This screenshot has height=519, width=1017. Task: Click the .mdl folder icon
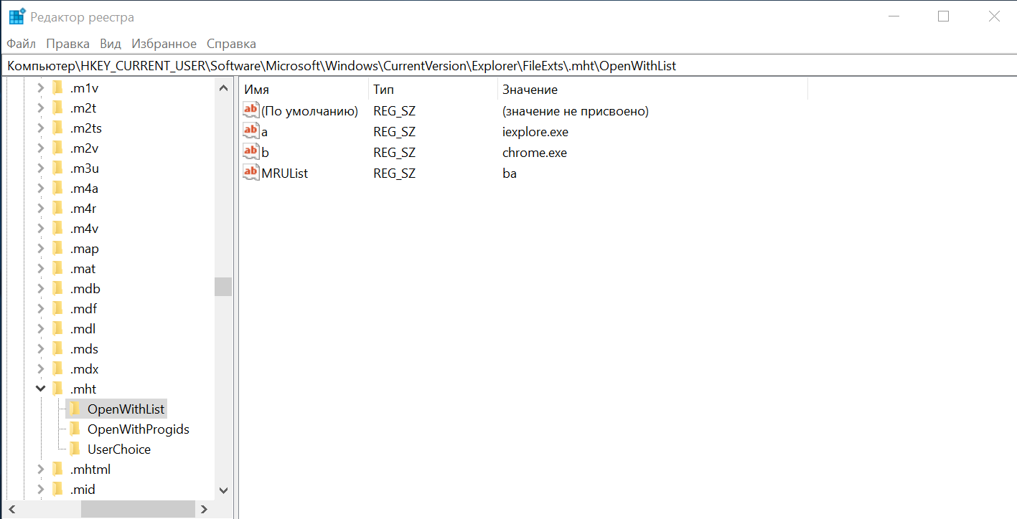click(58, 329)
